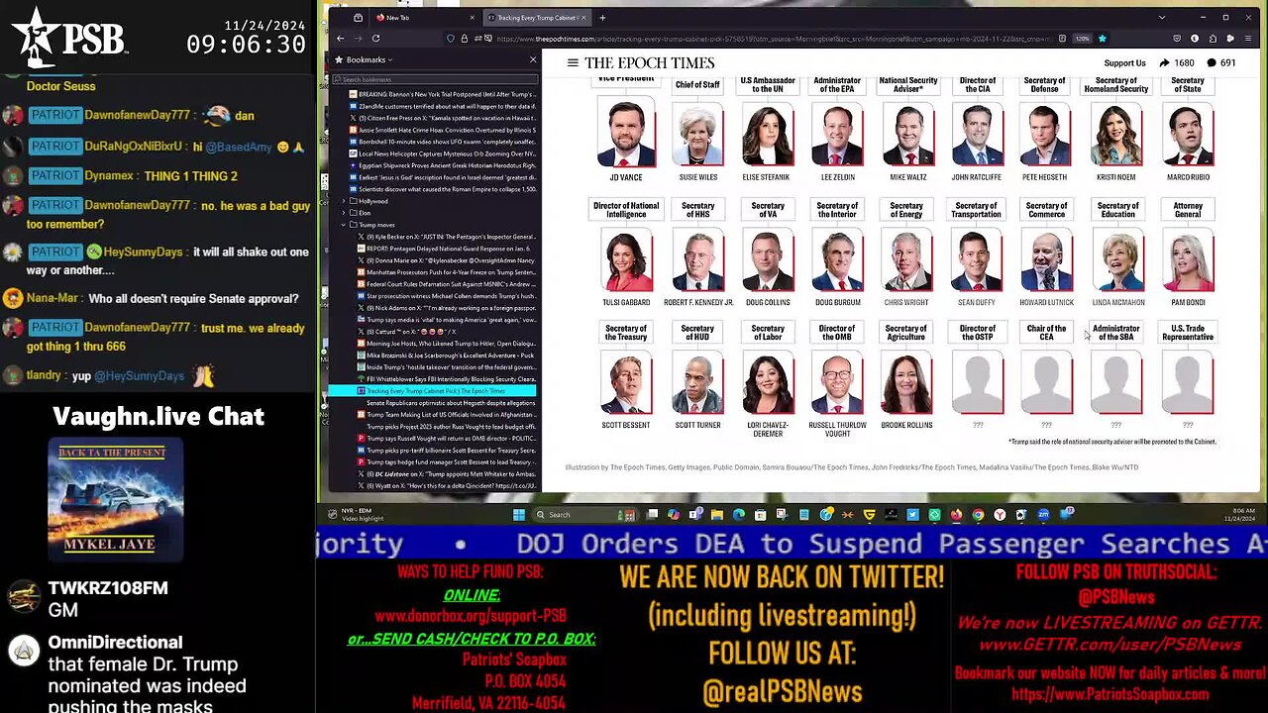Click Lori Chavez-DeRemer portrait

click(768, 381)
